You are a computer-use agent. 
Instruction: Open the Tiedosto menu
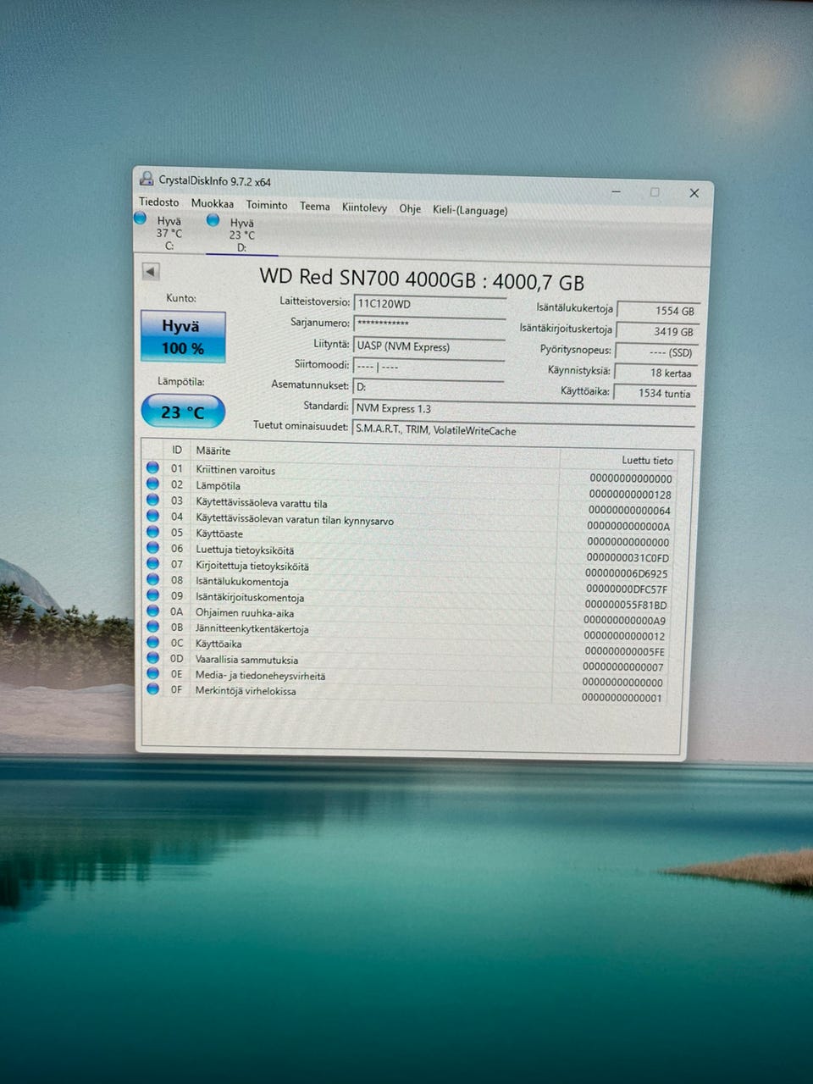click(159, 202)
